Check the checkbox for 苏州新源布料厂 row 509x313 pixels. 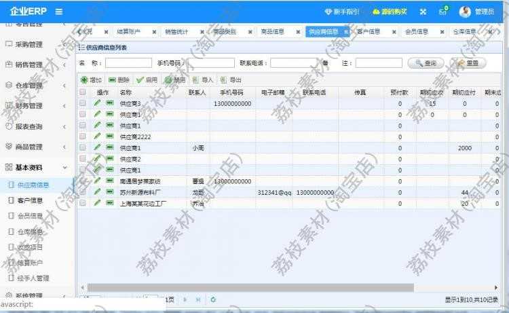(x=83, y=192)
